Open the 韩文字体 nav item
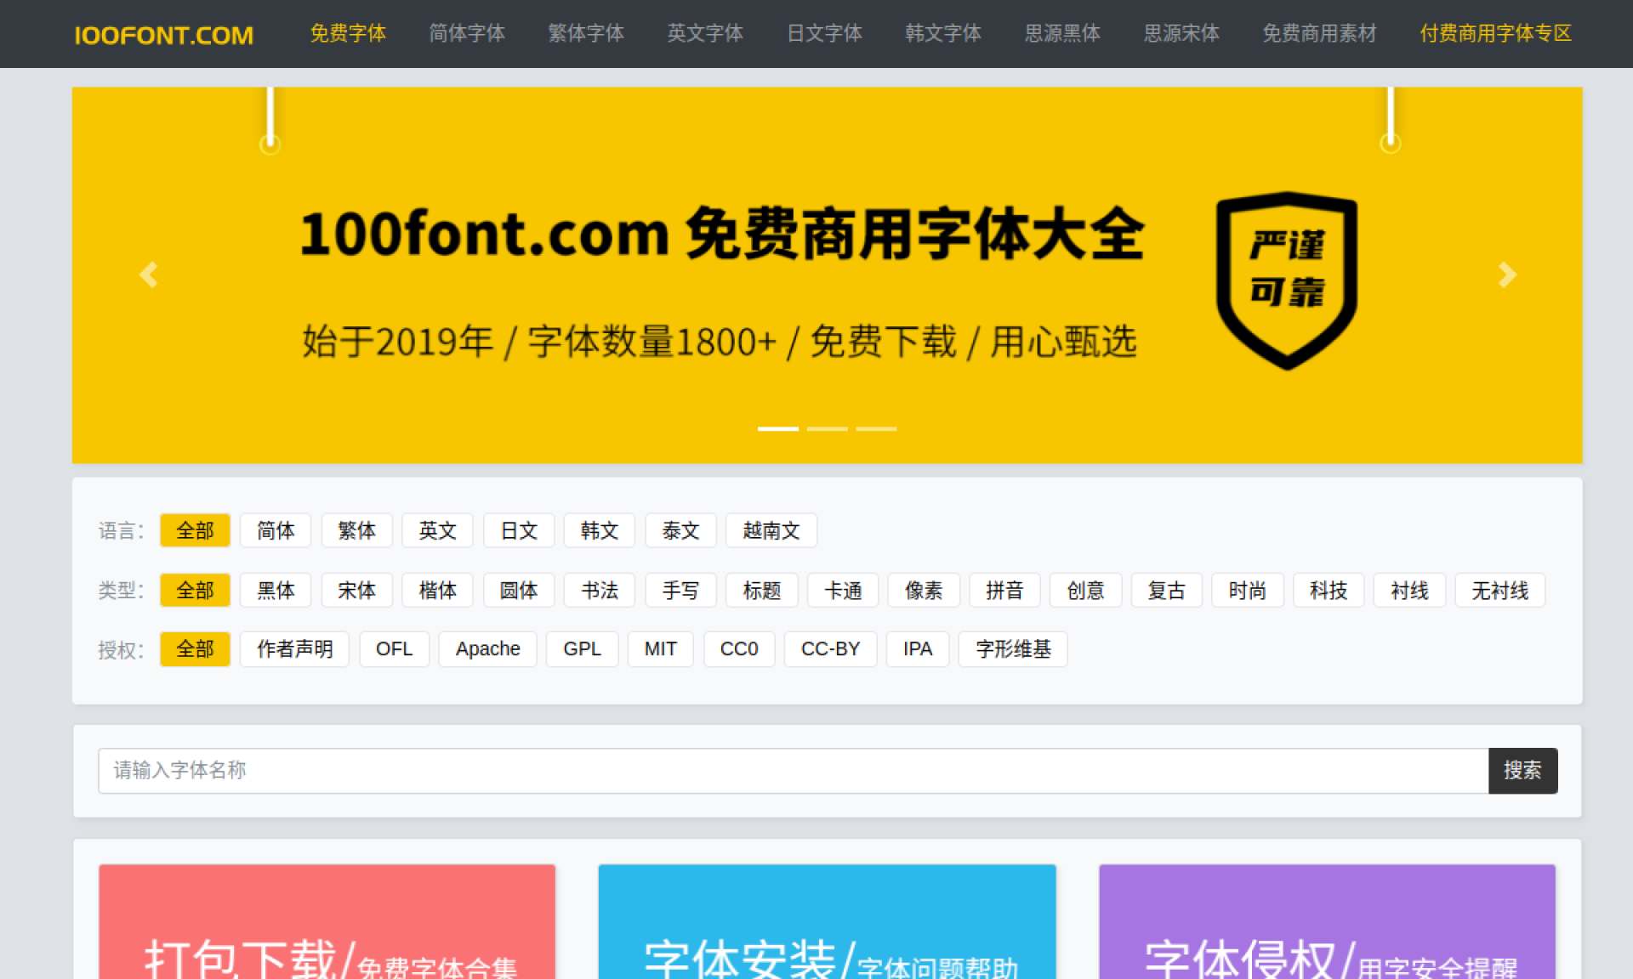Image resolution: width=1633 pixels, height=979 pixels. [943, 33]
